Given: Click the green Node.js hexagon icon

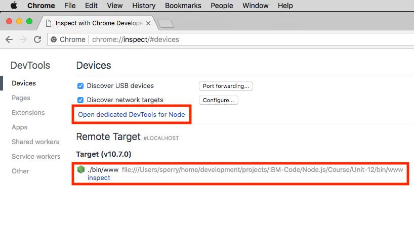Looking at the screenshot, I should pyautogui.click(x=81, y=169).
